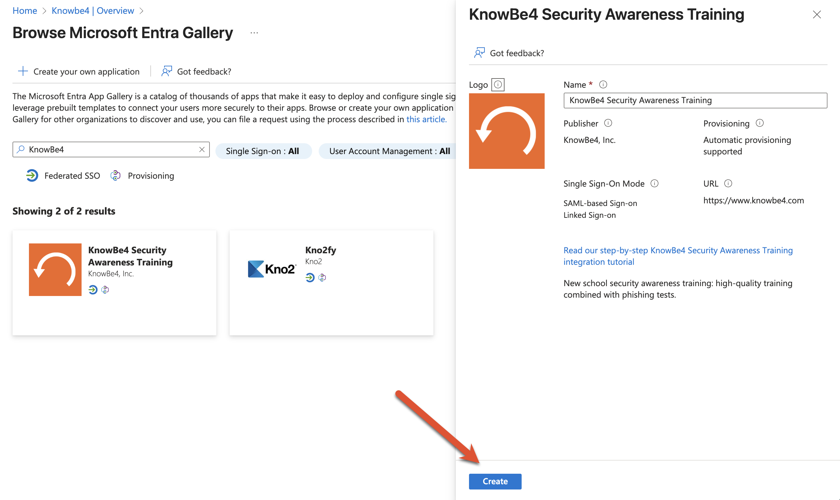Click the Federated SSO legend icon
Image resolution: width=840 pixels, height=500 pixels.
(x=32, y=175)
